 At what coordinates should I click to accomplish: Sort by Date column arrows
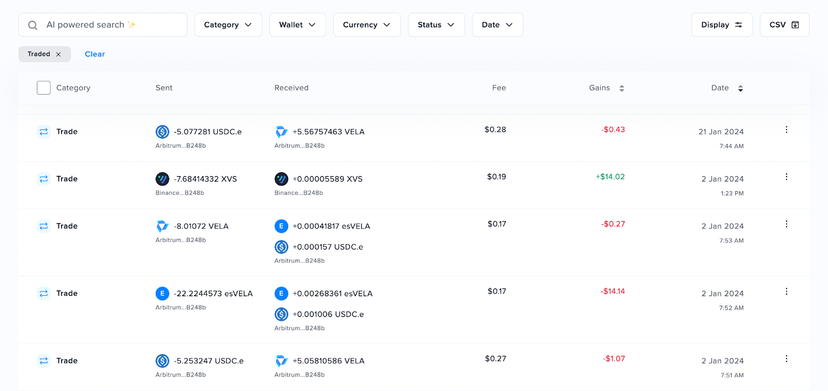pos(741,88)
